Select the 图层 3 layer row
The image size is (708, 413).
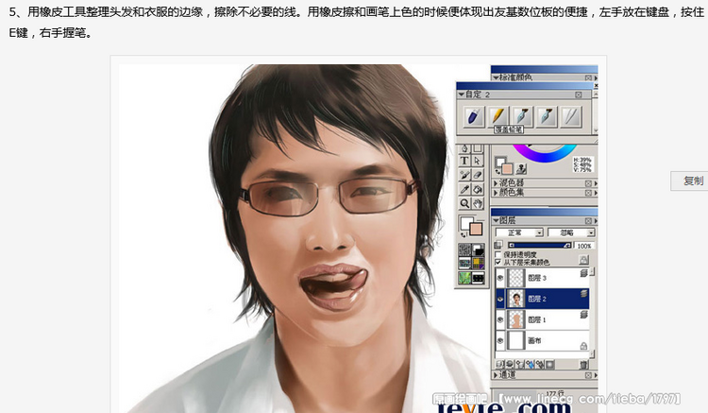[x=544, y=278]
